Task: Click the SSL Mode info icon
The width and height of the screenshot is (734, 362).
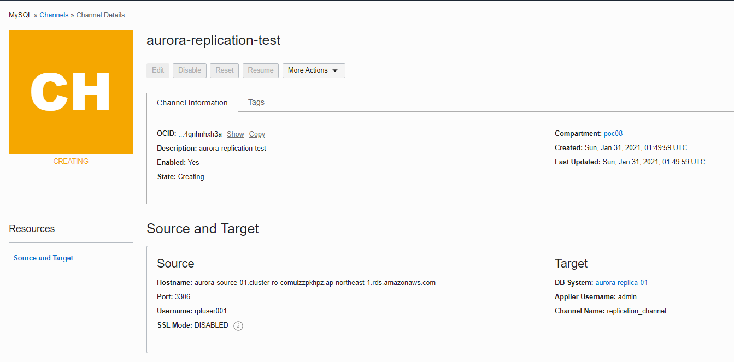Action: point(238,325)
